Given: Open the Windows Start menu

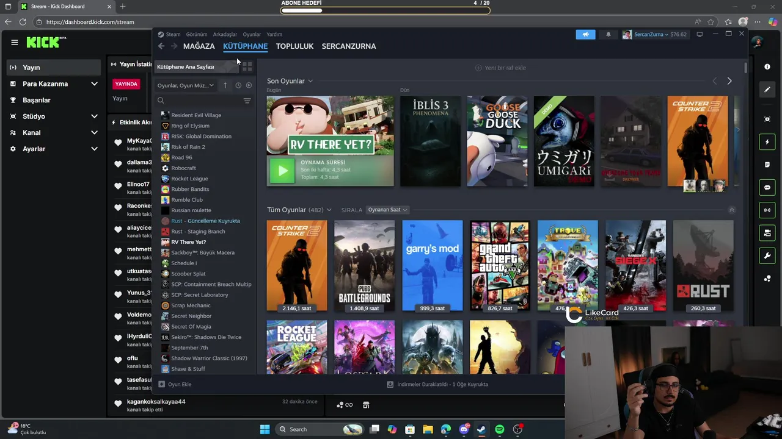Looking at the screenshot, I should point(265,429).
